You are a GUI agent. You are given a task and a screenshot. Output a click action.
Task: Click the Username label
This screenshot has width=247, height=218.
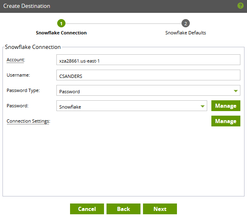pos(18,75)
